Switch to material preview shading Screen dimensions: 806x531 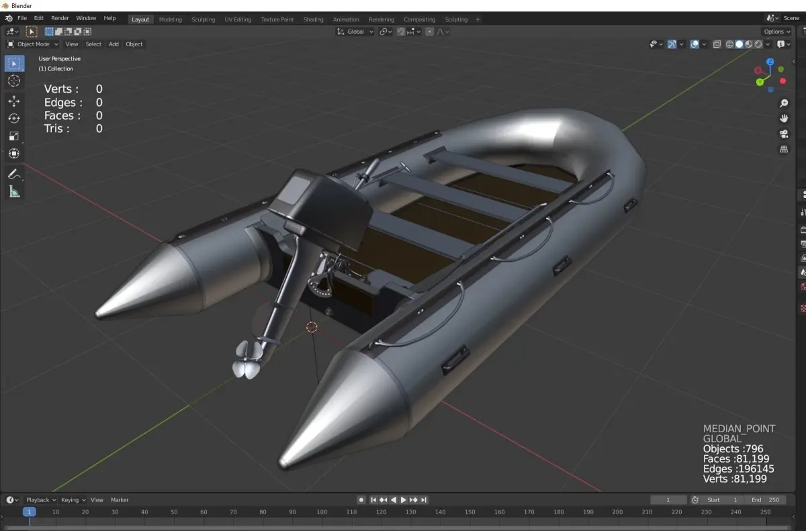pyautogui.click(x=749, y=44)
